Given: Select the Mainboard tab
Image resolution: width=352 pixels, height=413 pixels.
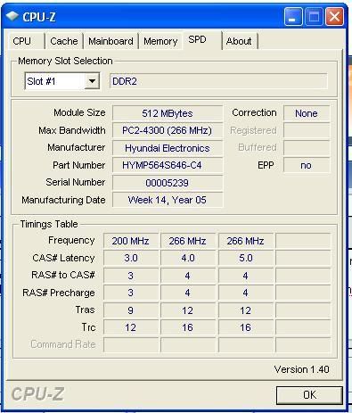Looking at the screenshot, I should click(111, 41).
